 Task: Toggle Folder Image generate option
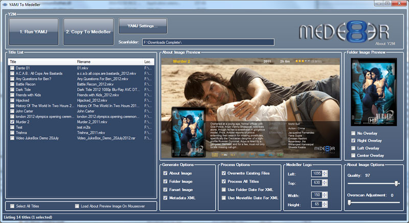[x=165, y=181]
